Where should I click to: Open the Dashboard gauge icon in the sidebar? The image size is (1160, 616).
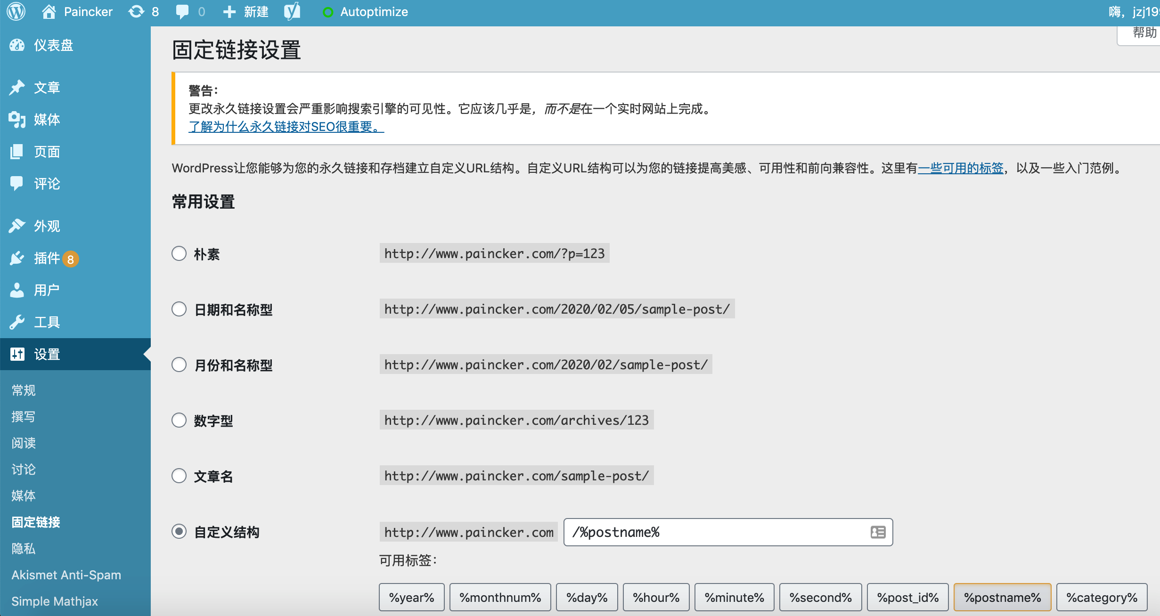pos(17,45)
